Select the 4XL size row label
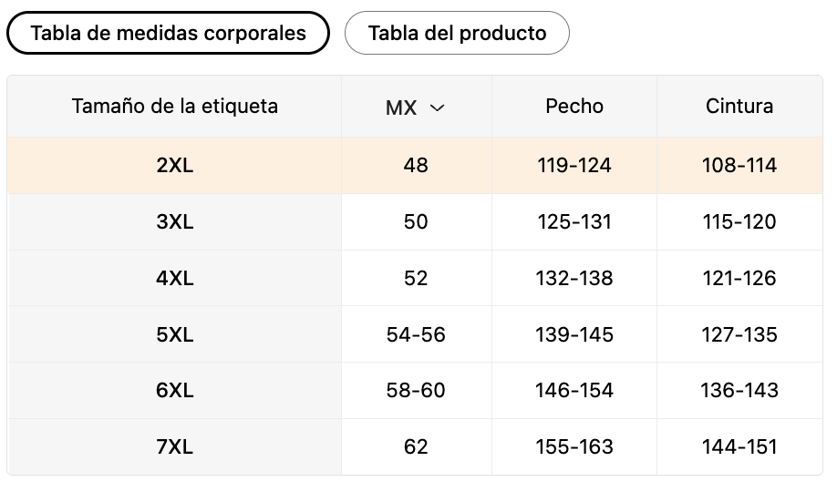The image size is (837, 492). (x=174, y=278)
